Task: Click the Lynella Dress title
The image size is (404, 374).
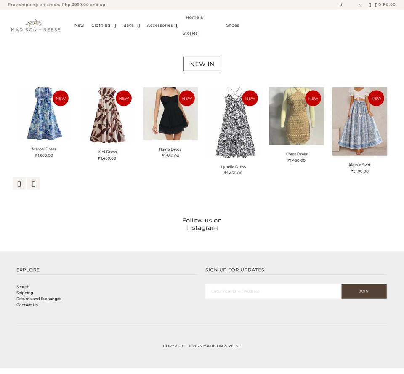Action: (x=234, y=167)
